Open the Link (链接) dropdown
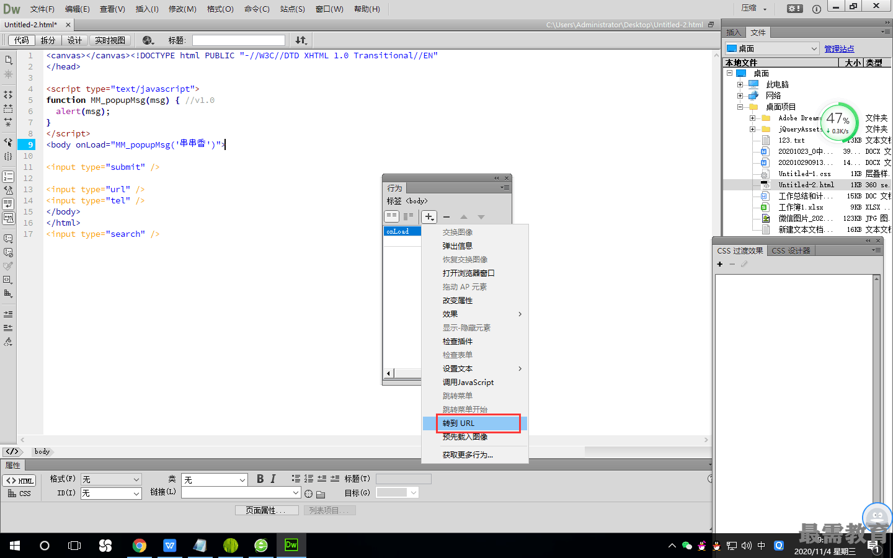This screenshot has height=558, width=893. (241, 492)
